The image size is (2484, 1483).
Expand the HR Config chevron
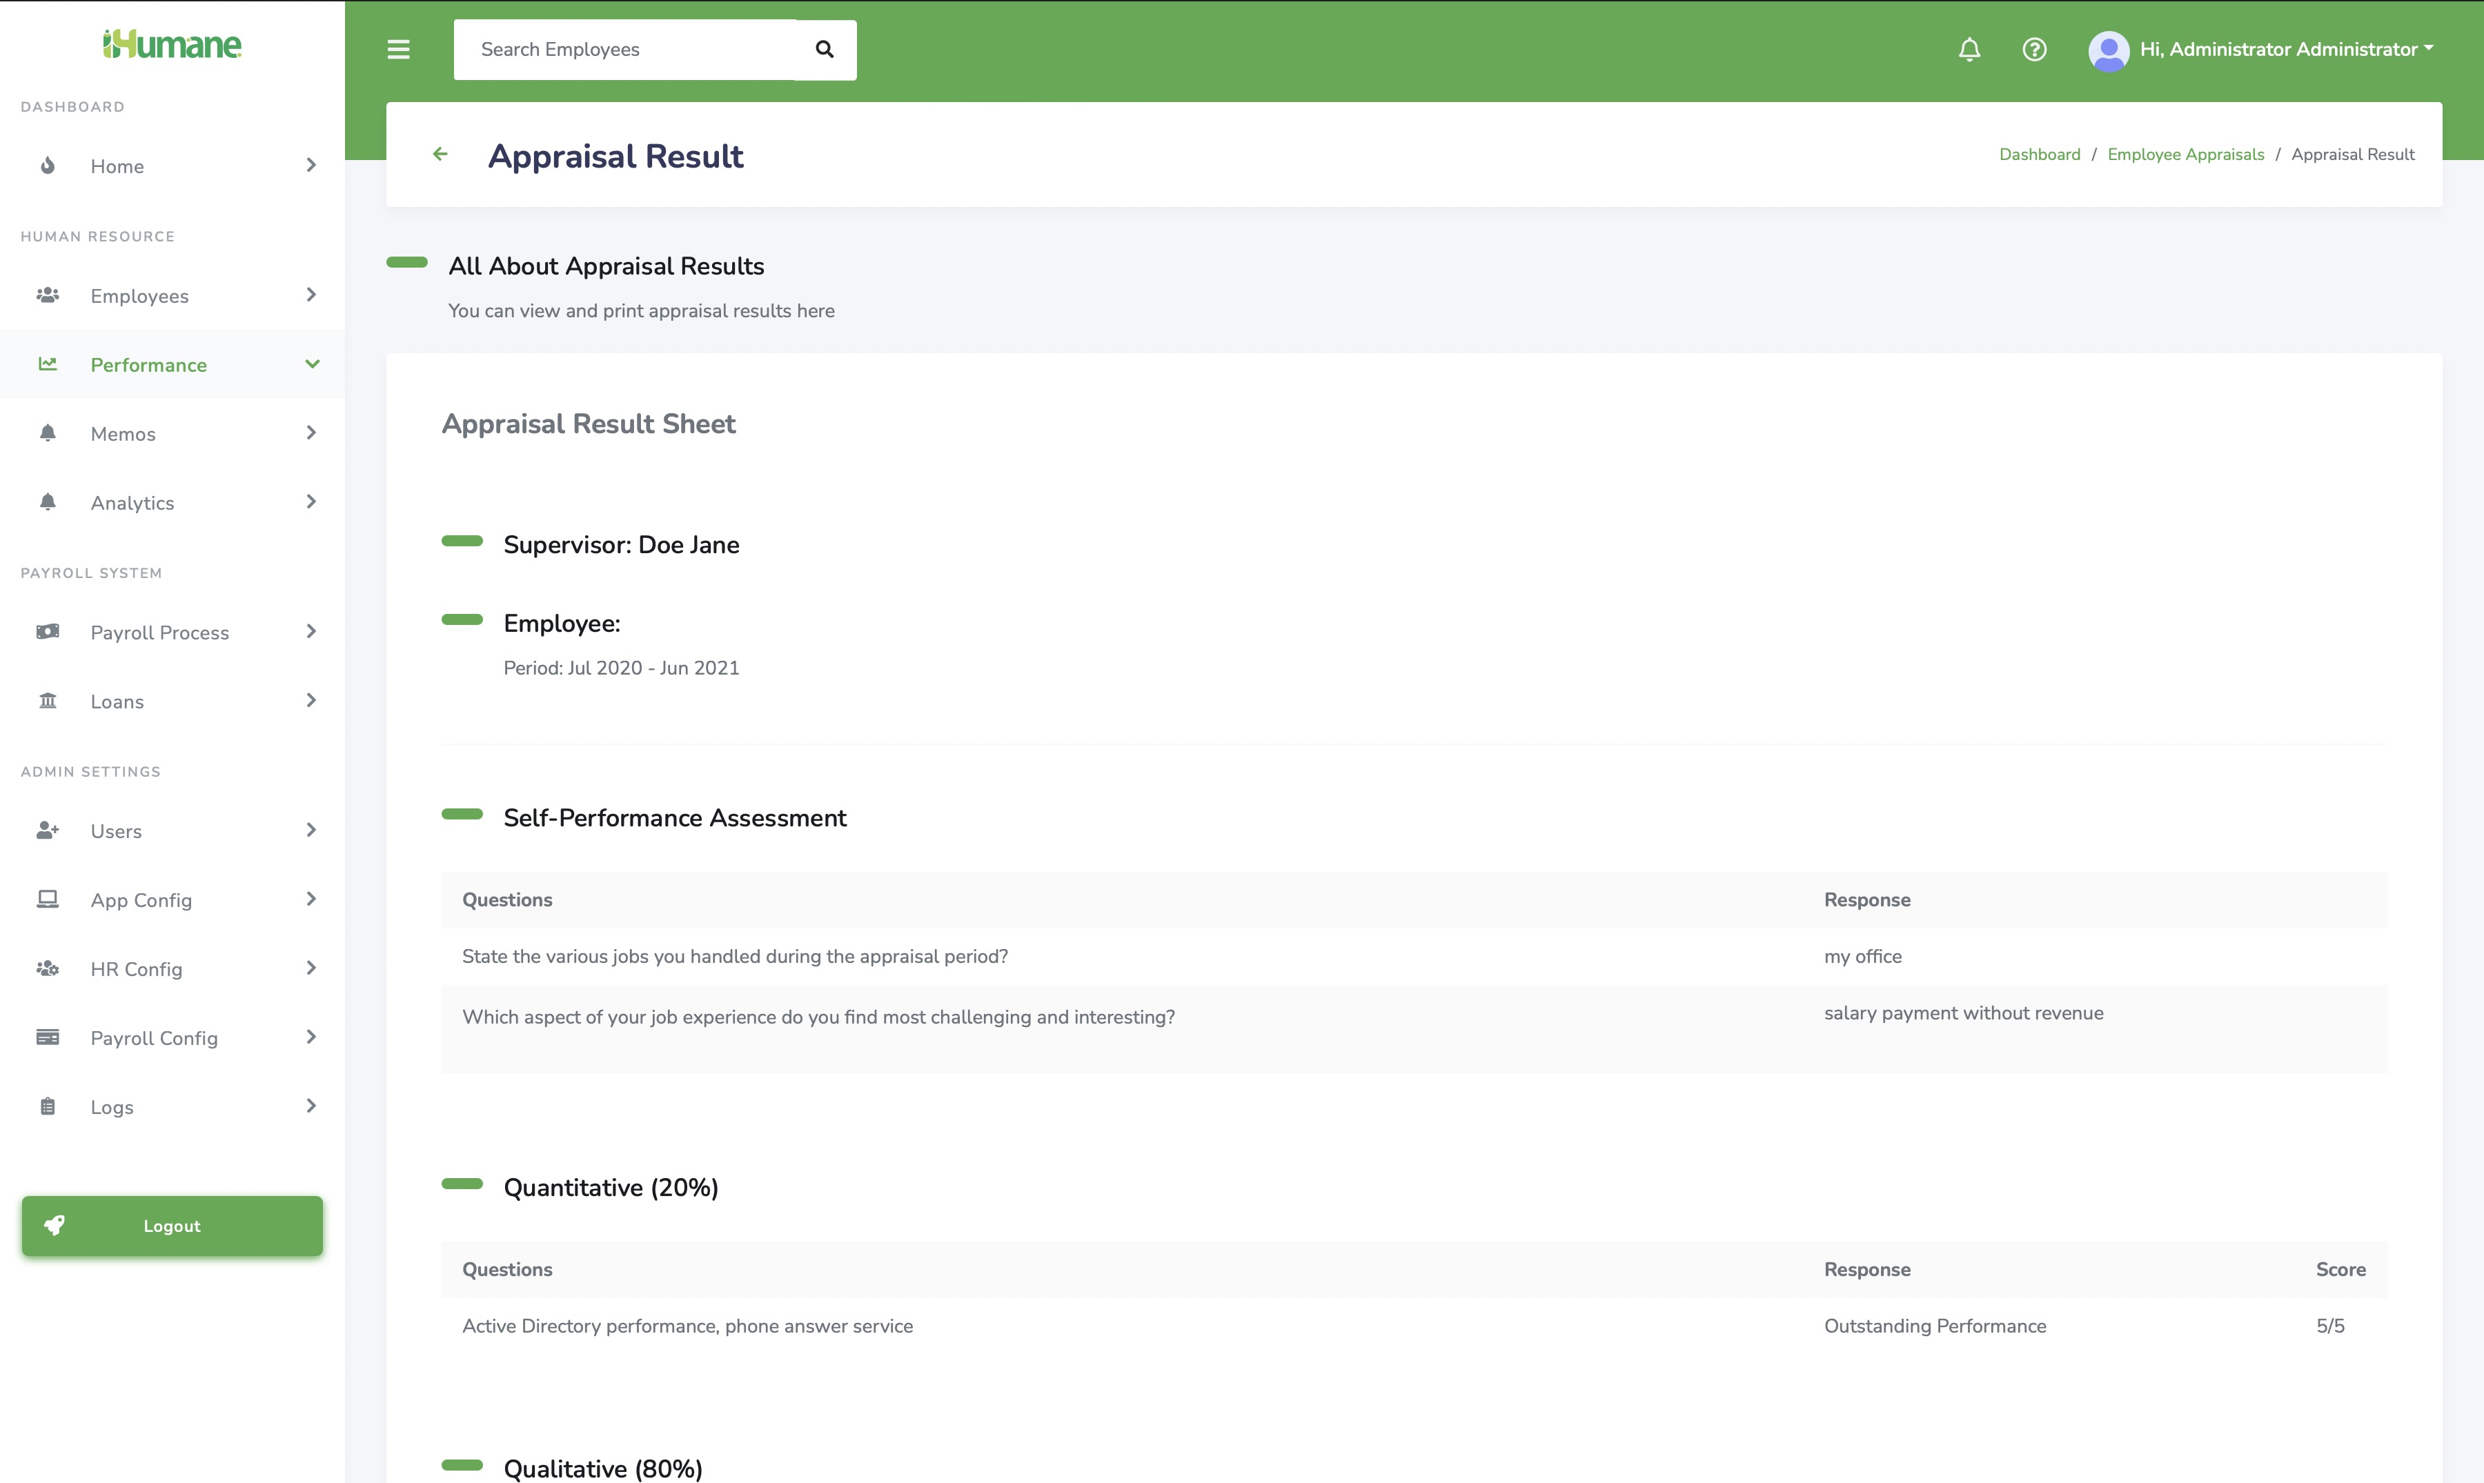pos(311,968)
